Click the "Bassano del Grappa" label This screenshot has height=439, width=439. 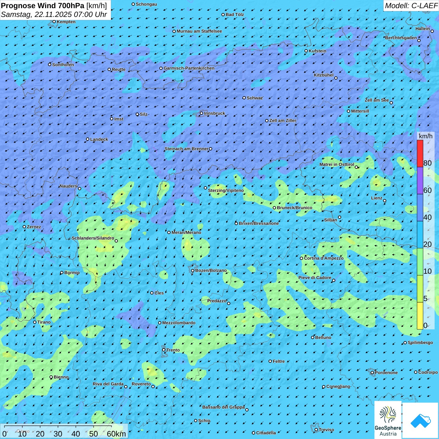click(224, 407)
